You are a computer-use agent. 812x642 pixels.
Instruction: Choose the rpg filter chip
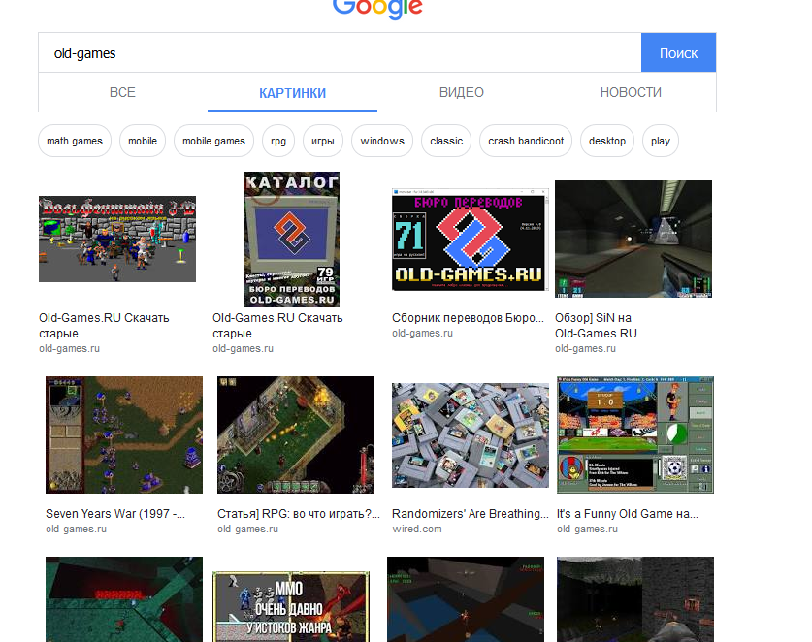click(x=278, y=141)
